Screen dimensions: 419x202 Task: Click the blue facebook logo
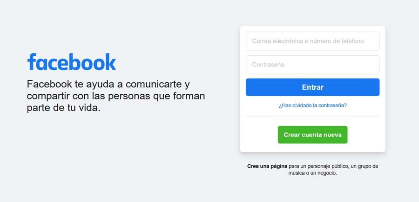(72, 62)
